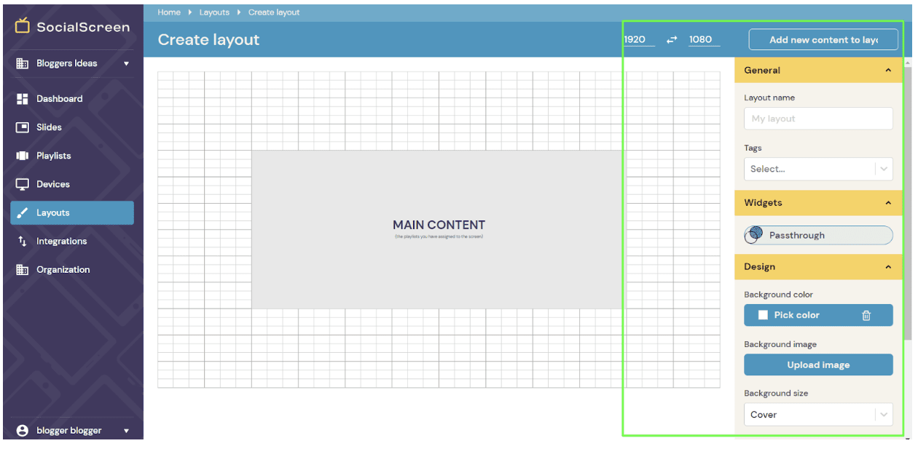
Task: Open Integrations page
Action: (72, 242)
